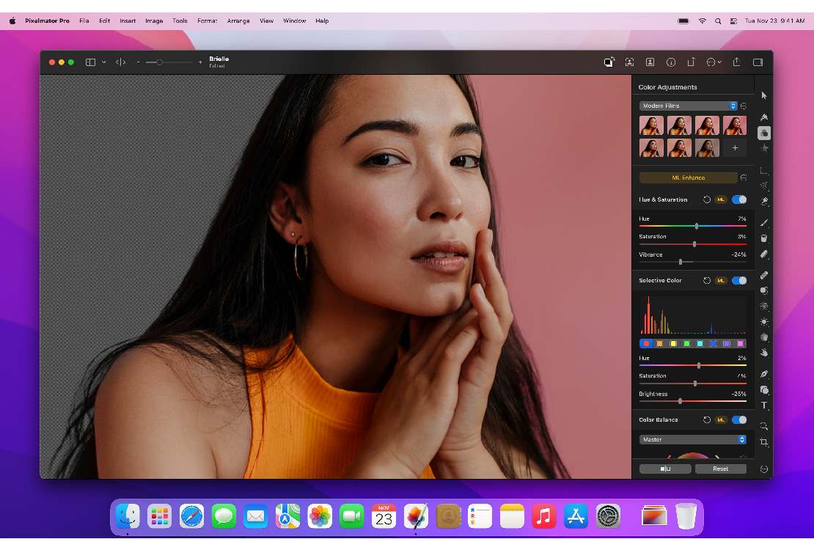Open the Color Adjustments tool icon

[x=764, y=133]
